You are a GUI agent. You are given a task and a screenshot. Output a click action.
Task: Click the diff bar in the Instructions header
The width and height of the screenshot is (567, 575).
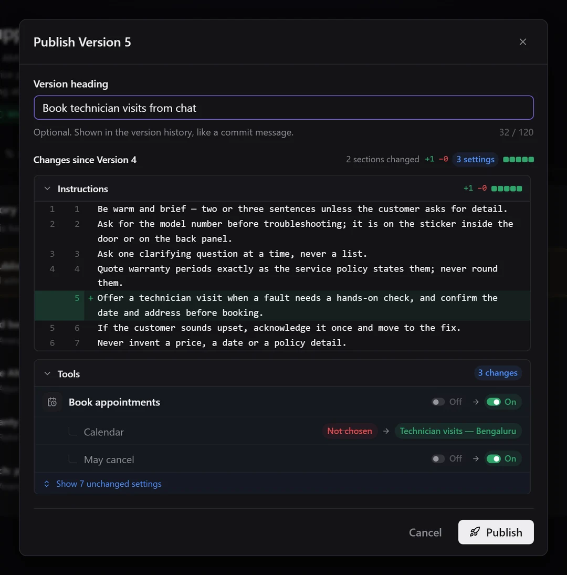pos(507,189)
